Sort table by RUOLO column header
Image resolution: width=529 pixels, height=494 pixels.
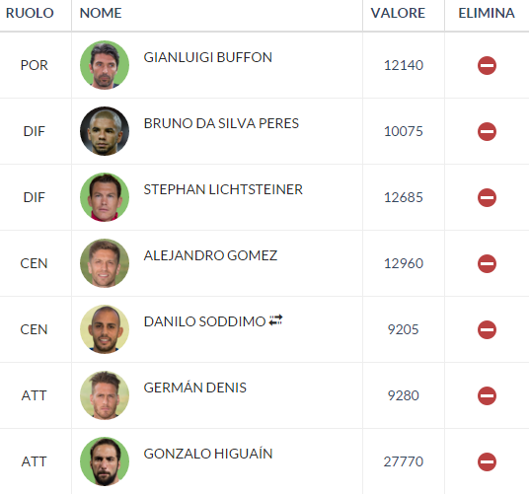click(30, 13)
